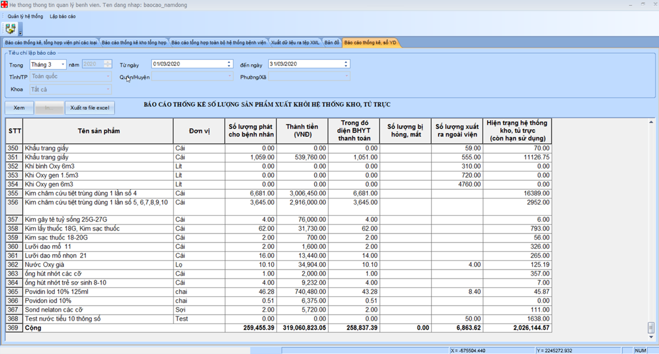Open the Khoa Tất cả dropdown
The height and width of the screenshot is (354, 659).
70,90
